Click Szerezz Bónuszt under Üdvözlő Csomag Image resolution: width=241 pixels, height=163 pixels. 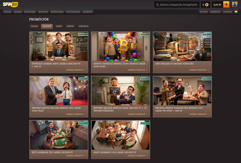click(x=76, y=70)
